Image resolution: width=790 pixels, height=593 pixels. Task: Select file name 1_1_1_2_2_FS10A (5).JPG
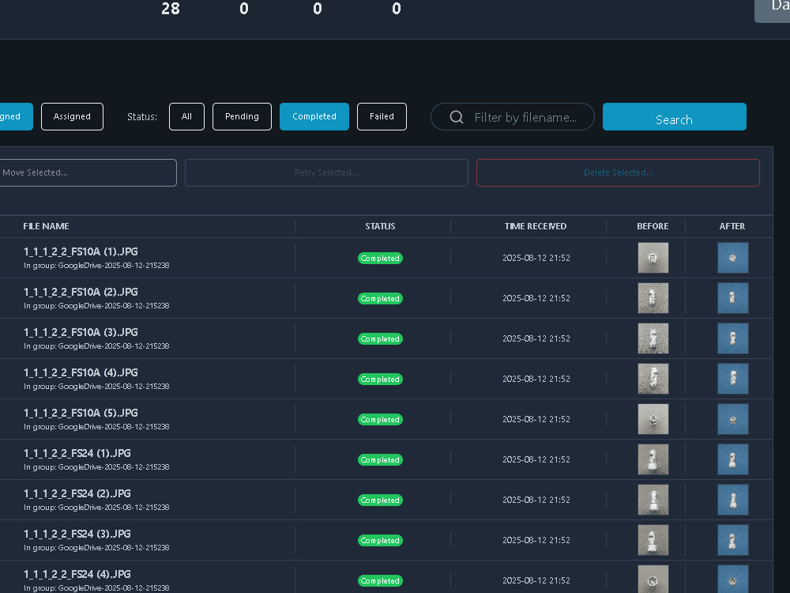[81, 413]
